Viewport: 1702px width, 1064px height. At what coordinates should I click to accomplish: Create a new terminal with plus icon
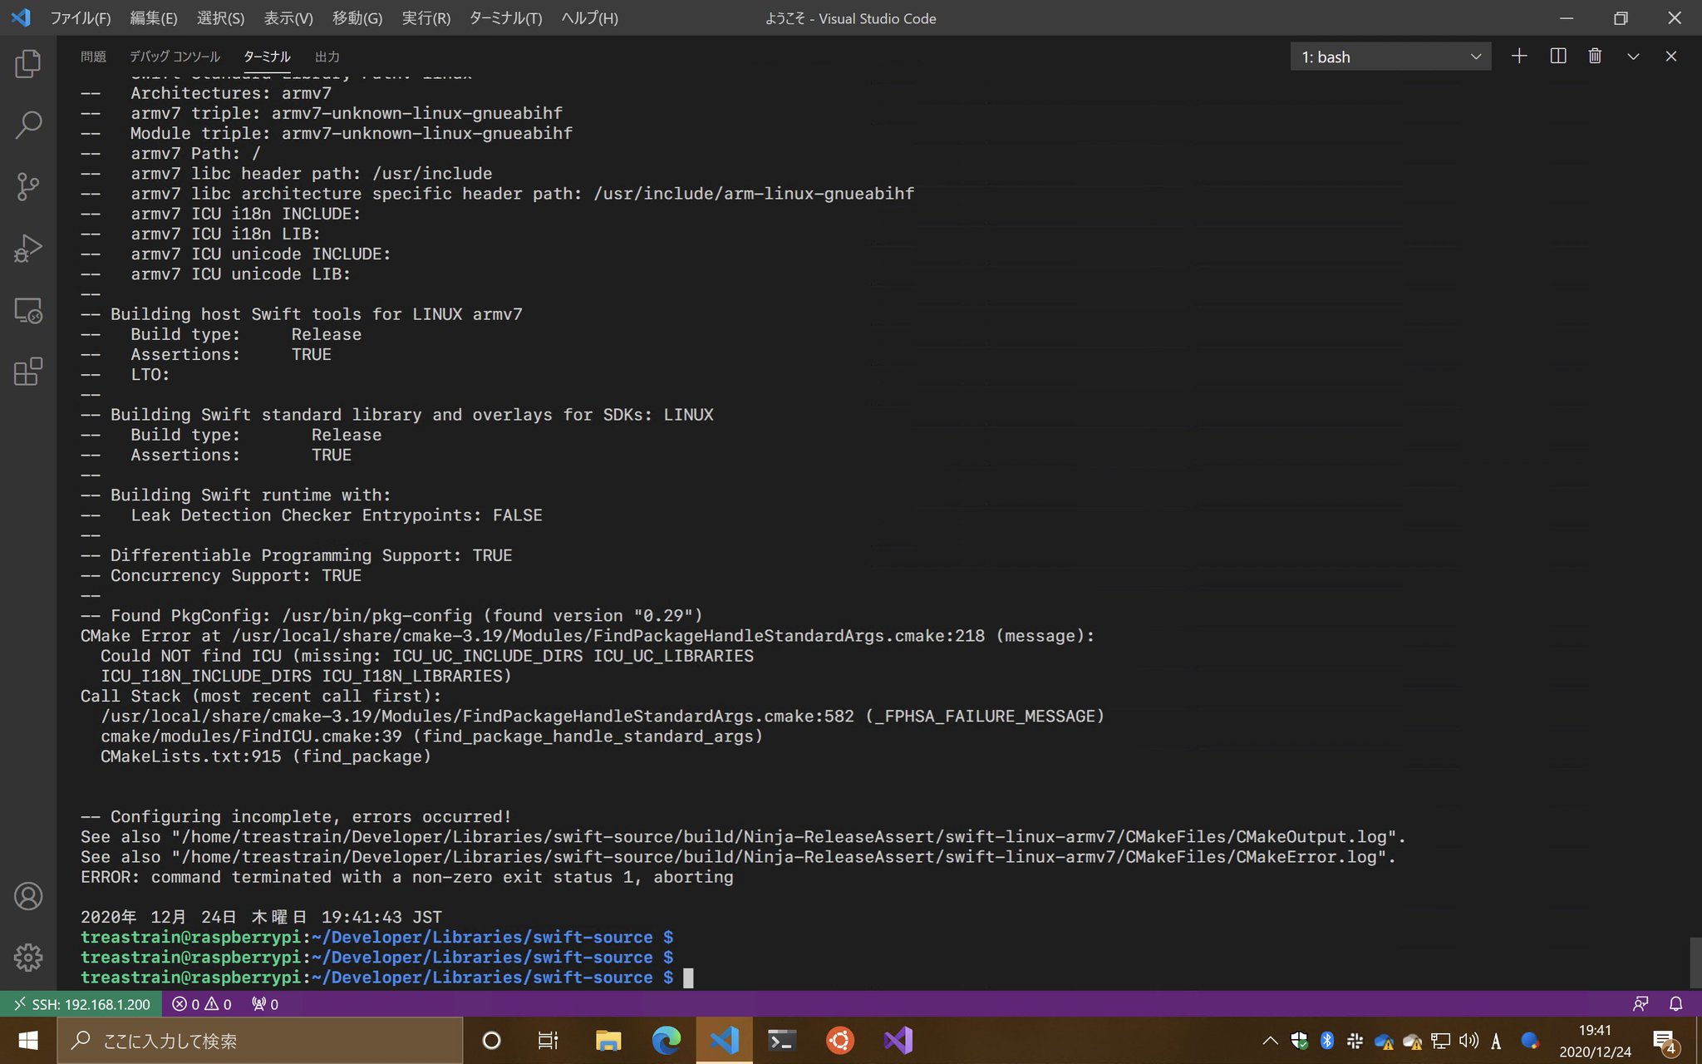1519,57
